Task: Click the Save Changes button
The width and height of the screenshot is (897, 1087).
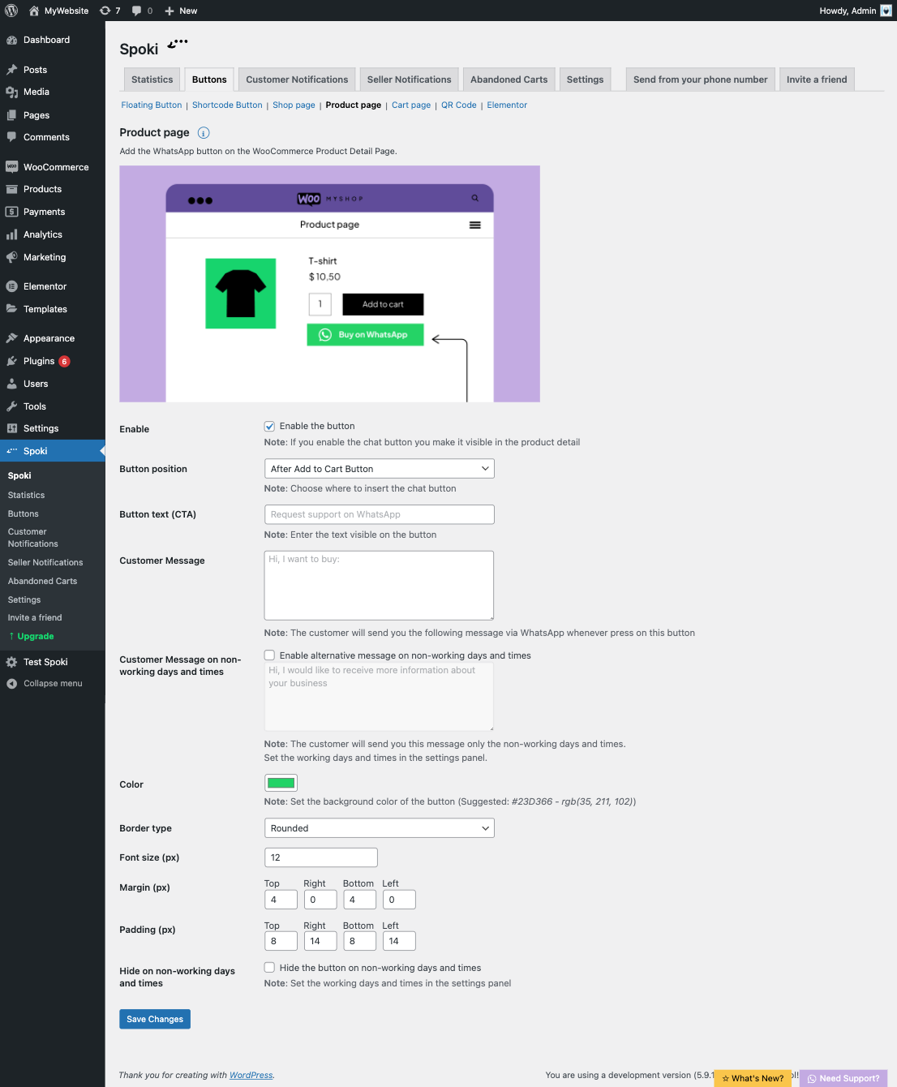Action: point(155,1019)
